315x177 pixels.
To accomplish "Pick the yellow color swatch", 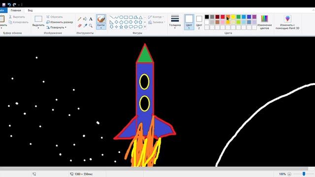I will pyautogui.click(x=233, y=17).
